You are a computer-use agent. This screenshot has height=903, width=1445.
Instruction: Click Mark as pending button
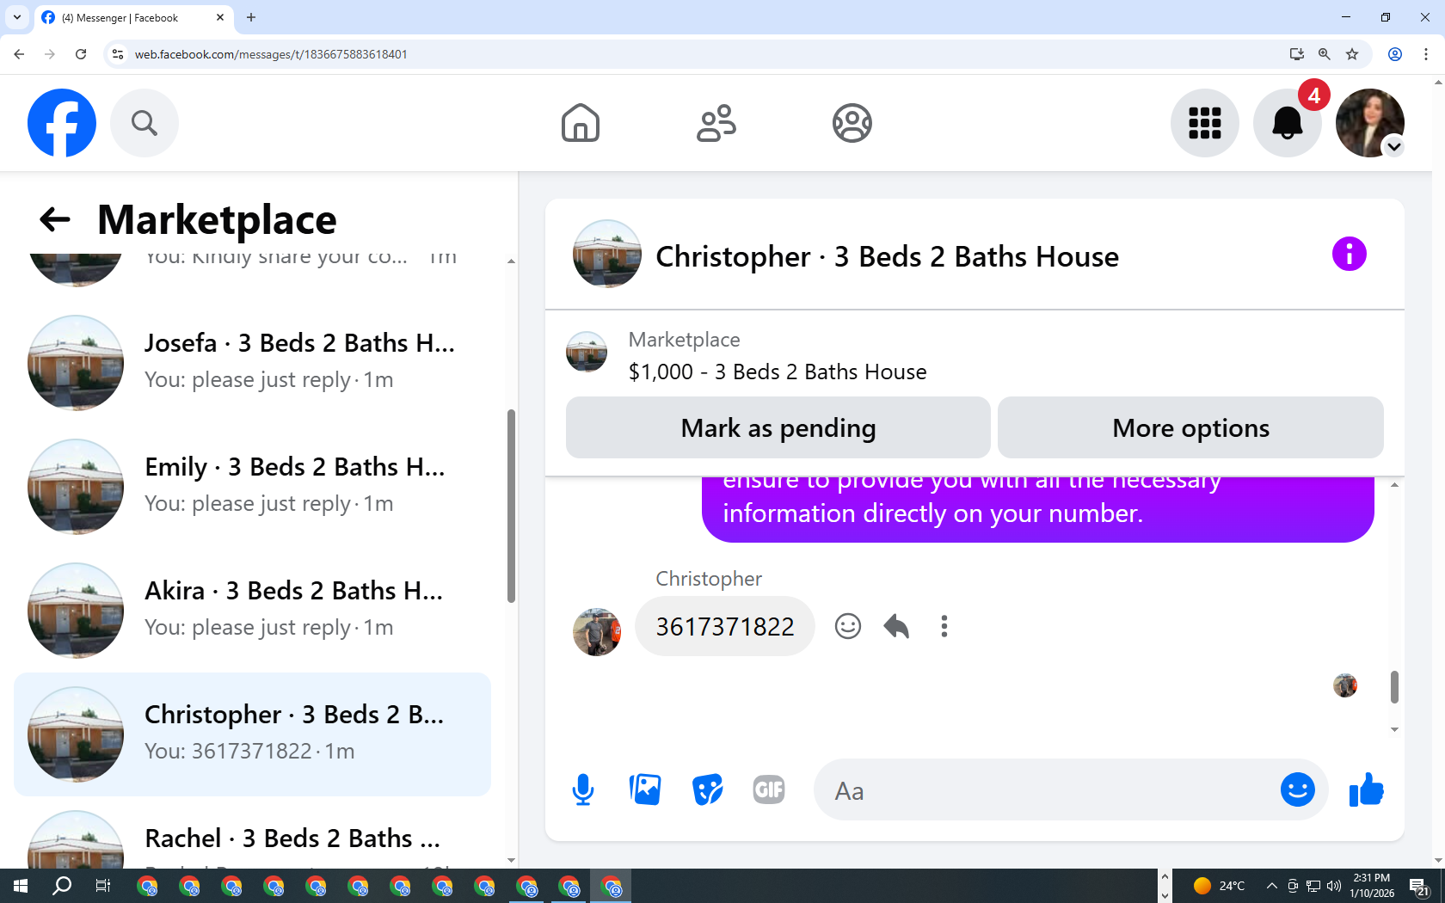point(778,427)
